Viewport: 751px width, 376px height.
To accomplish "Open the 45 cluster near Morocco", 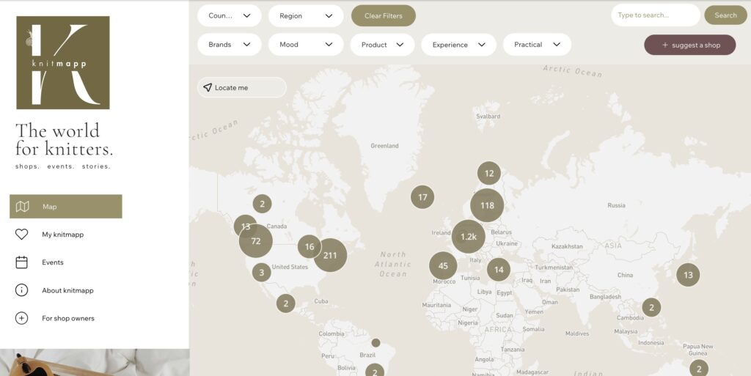I will pos(443,265).
